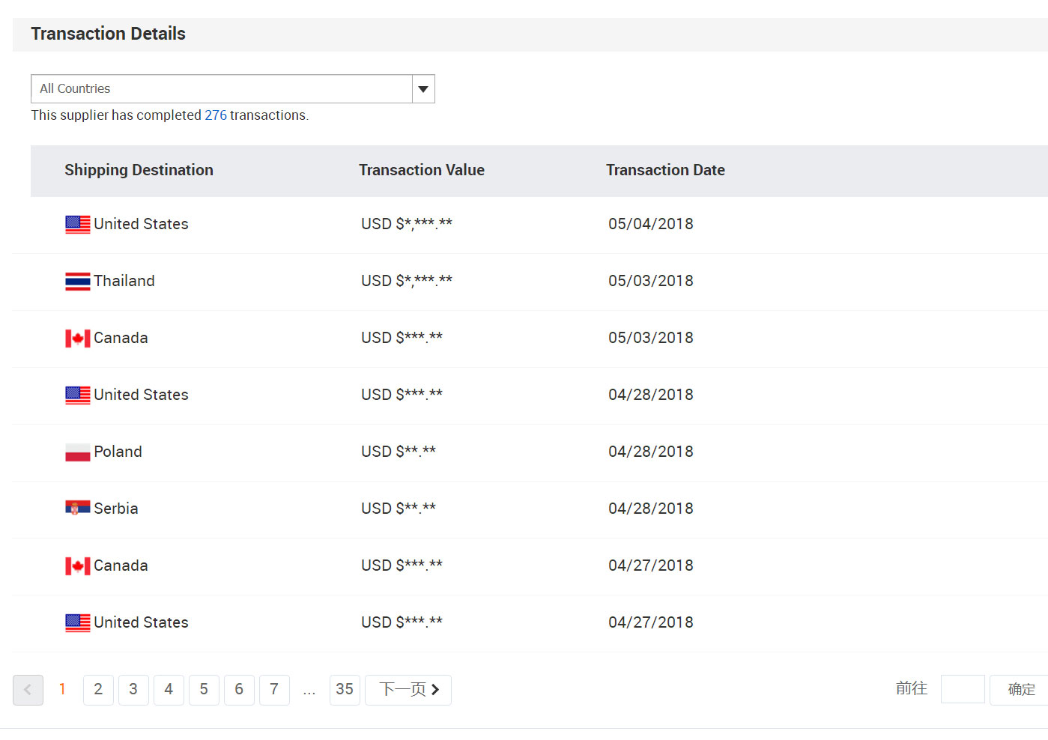Select page 7 in pagination

tap(274, 690)
